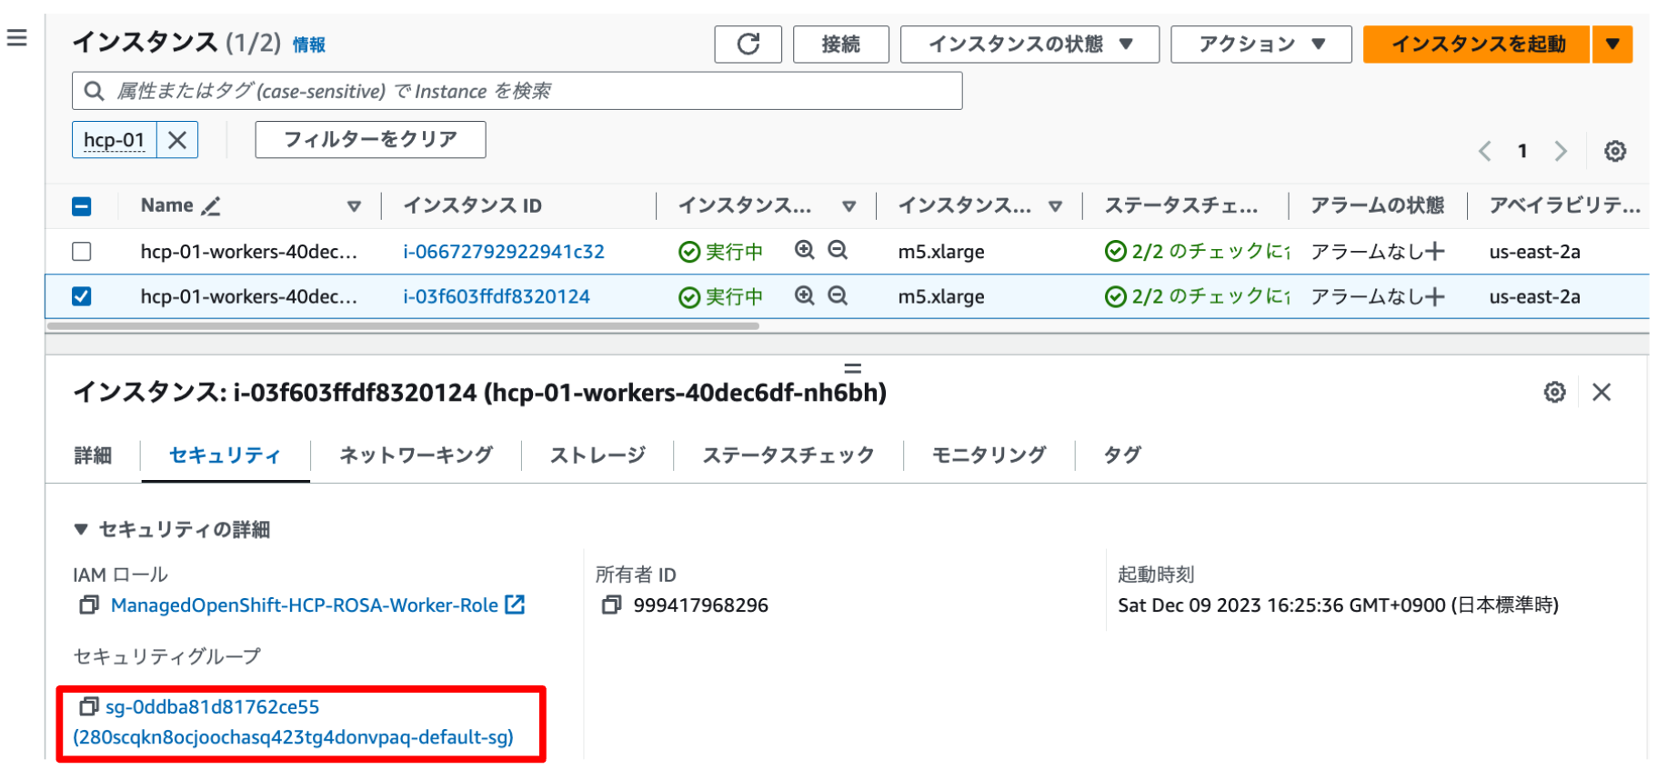Go to previous page of instances
Image resolution: width=1657 pixels, height=779 pixels.
pos(1484,151)
